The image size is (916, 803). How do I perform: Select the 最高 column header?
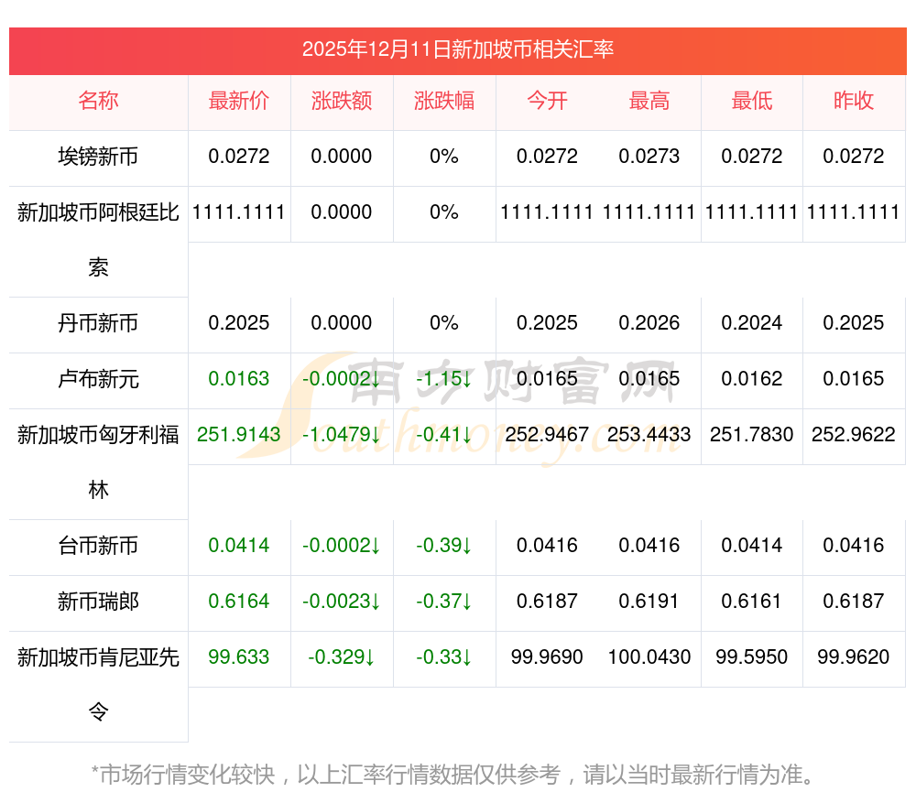click(x=649, y=102)
